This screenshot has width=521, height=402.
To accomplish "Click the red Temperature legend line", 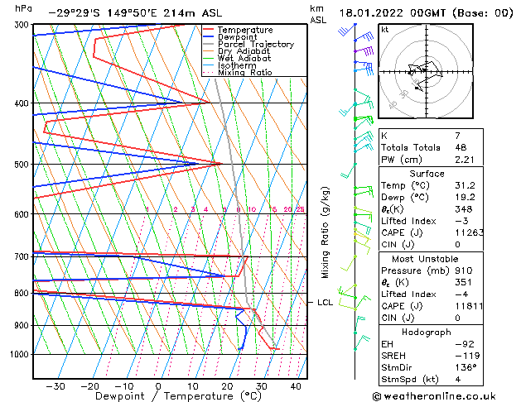I will coord(209,30).
